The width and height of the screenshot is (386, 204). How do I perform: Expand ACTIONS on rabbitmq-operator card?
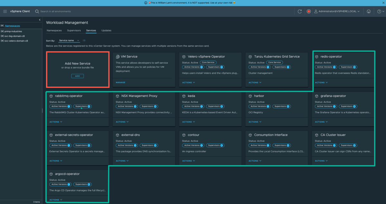(x=56, y=122)
